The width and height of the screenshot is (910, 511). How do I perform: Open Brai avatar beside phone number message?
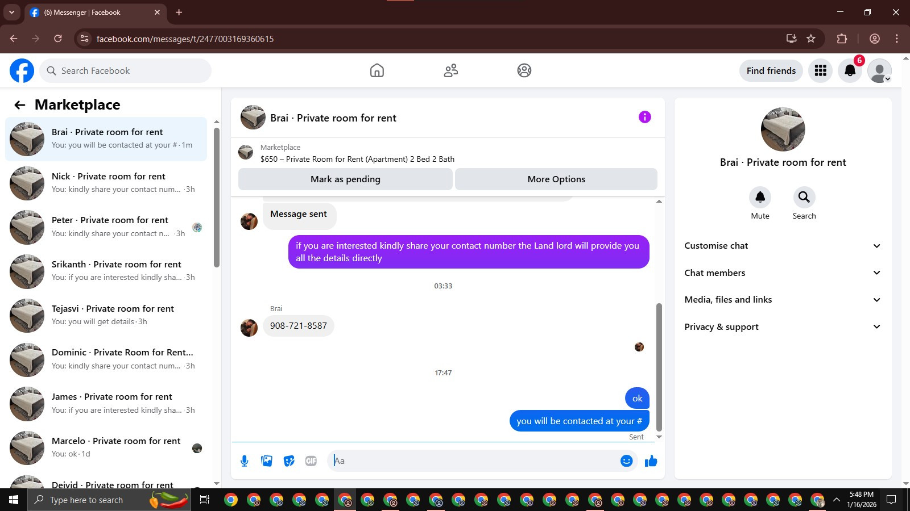click(x=249, y=328)
